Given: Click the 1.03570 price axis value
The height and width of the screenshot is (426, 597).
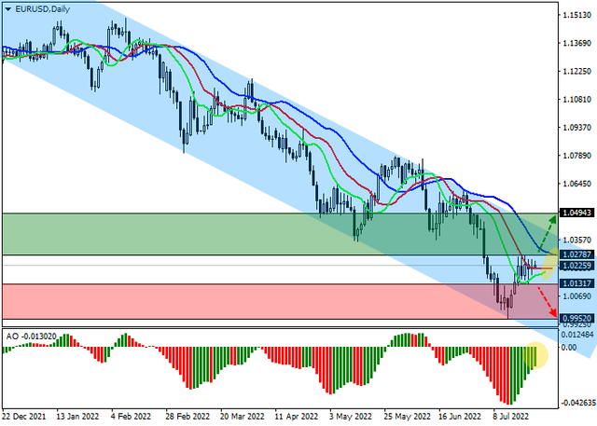Looking at the screenshot, I should click(577, 240).
